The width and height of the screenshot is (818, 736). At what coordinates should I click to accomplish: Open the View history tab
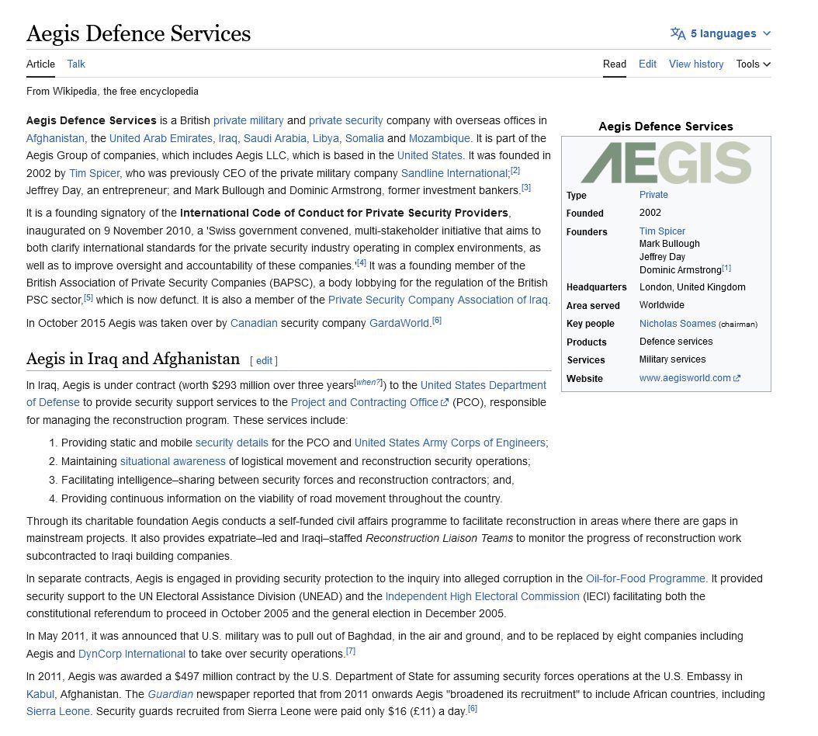pos(695,64)
